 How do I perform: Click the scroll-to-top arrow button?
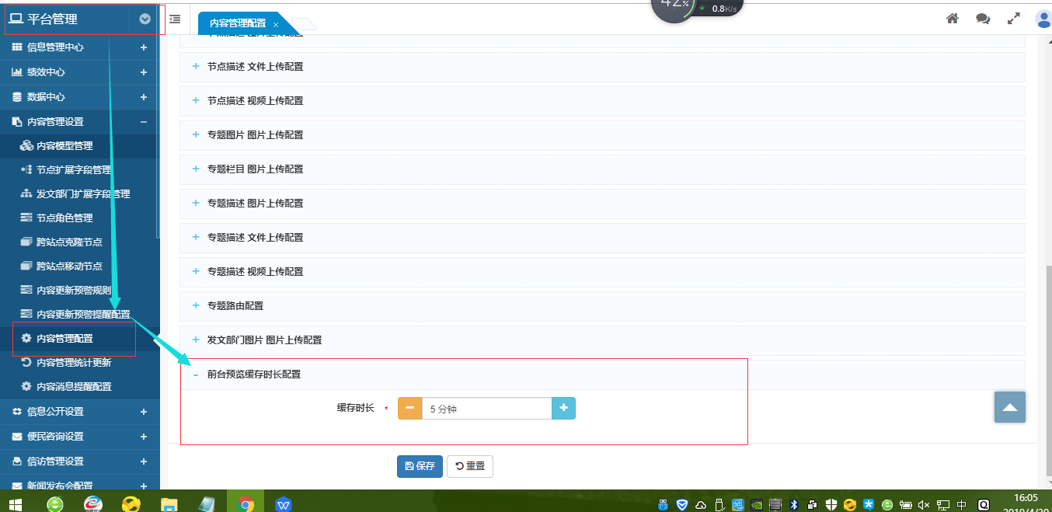coord(1010,407)
